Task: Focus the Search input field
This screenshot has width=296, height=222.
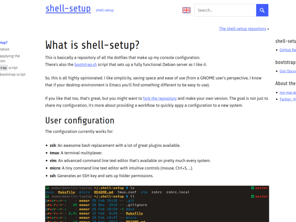Action: (x=225, y=10)
